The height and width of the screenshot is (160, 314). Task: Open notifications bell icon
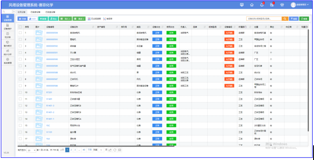coord(262,5)
